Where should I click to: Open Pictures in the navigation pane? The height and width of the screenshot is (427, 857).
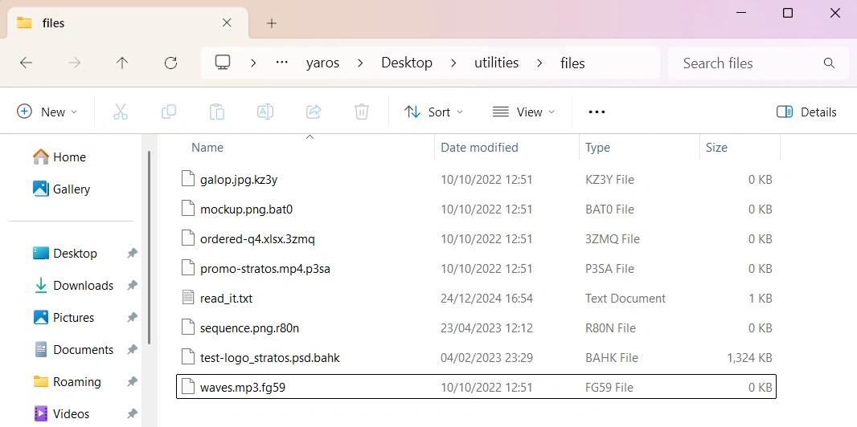(64, 317)
